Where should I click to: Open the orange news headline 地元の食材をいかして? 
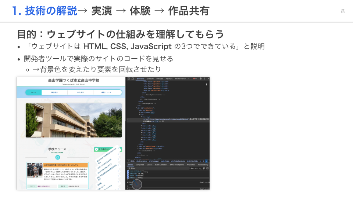tap(65, 165)
